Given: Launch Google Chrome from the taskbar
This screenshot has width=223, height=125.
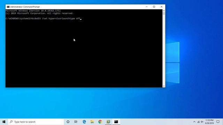Looking at the screenshot, I should click(100, 122).
